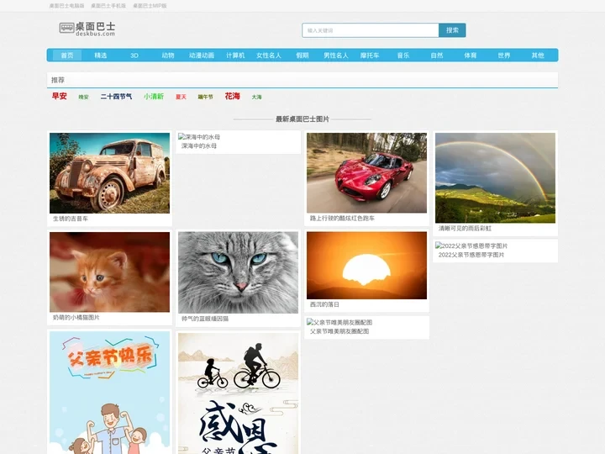Image resolution: width=605 pixels, height=454 pixels.
Task: Click the broken 2022父亲节感恩带字图片 image placeholder
Action: tap(471, 245)
